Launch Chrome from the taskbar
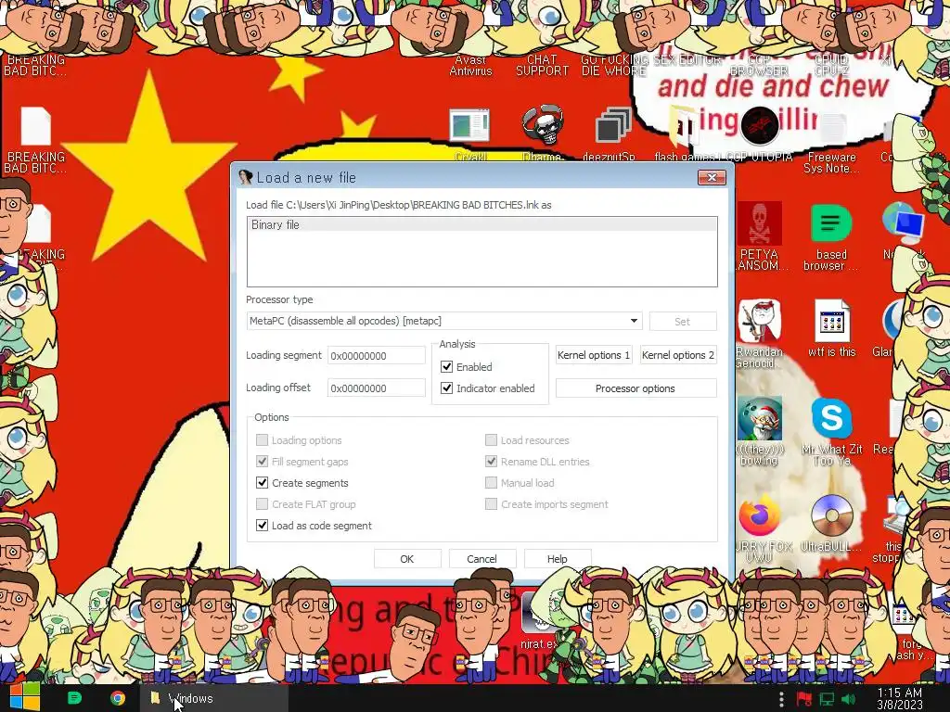Screen dimensions: 950x712 pyautogui.click(x=118, y=698)
